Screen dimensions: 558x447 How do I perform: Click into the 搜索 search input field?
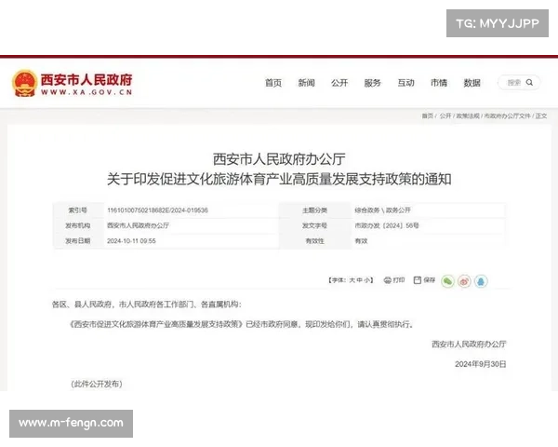pyautogui.click(x=513, y=83)
